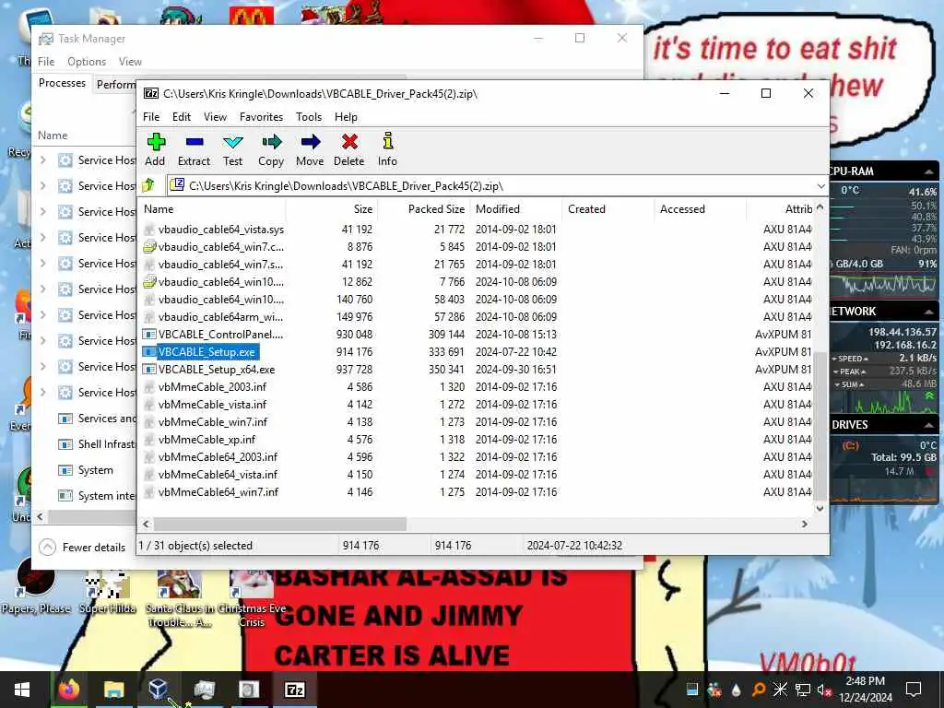This screenshot has width=944, height=708.
Task: Open 7-Zip File menu
Action: pyautogui.click(x=151, y=117)
